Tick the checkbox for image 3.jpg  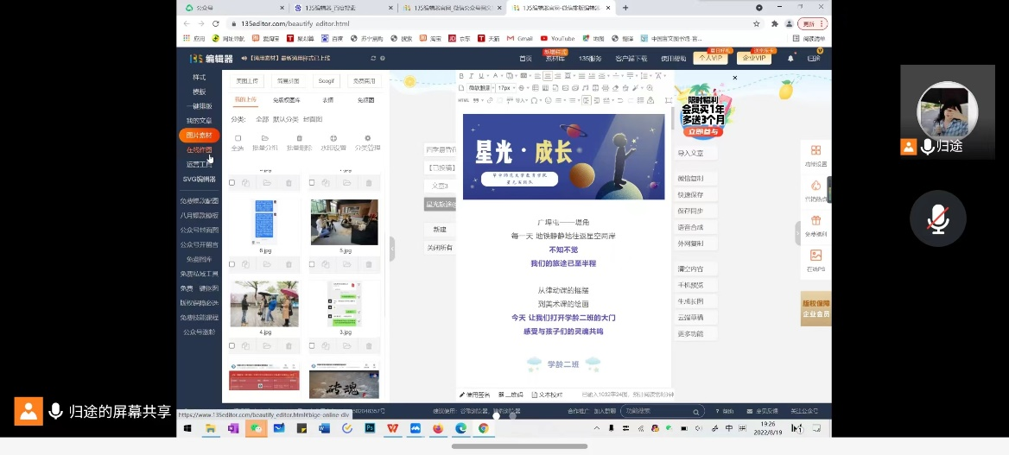click(312, 345)
